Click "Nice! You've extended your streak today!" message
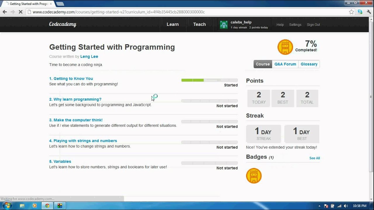 point(281,147)
